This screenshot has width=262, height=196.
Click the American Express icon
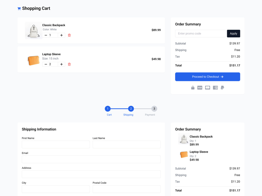(215, 88)
